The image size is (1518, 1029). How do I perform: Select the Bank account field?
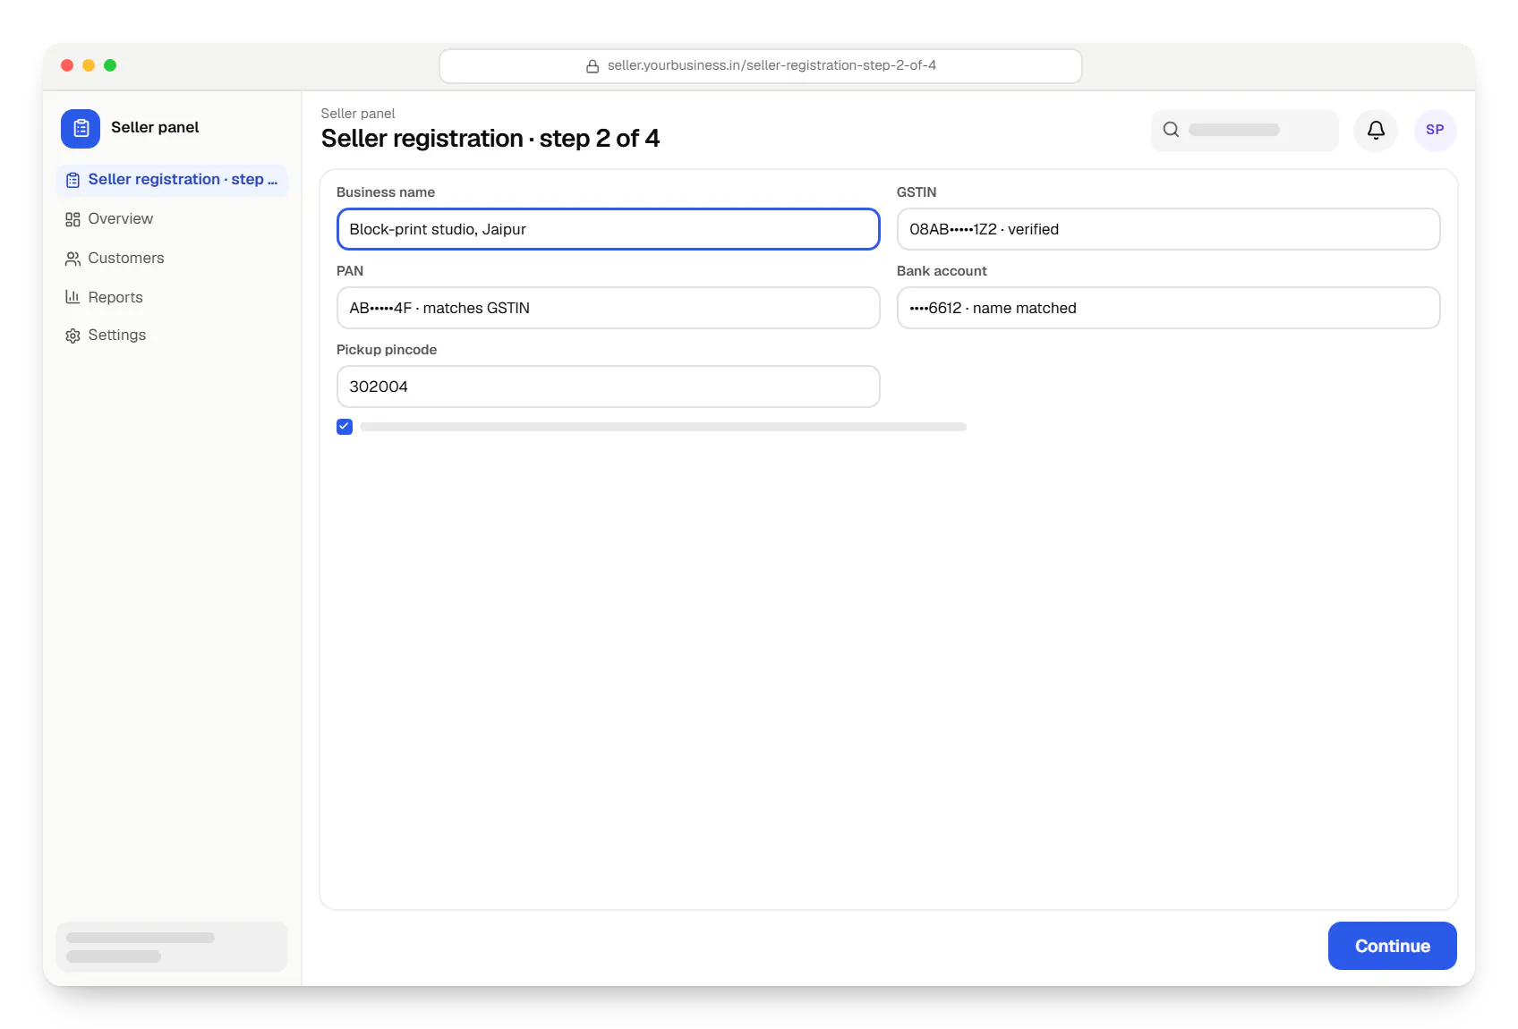point(1168,308)
